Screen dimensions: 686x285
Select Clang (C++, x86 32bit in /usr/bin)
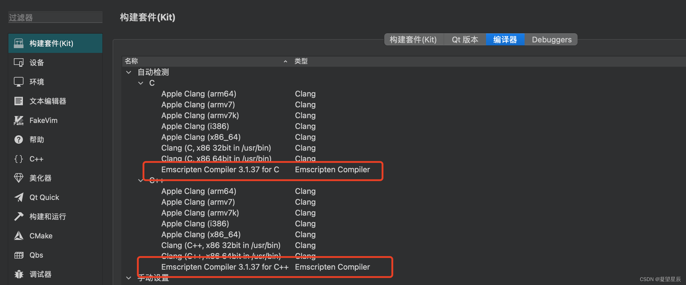click(x=221, y=245)
